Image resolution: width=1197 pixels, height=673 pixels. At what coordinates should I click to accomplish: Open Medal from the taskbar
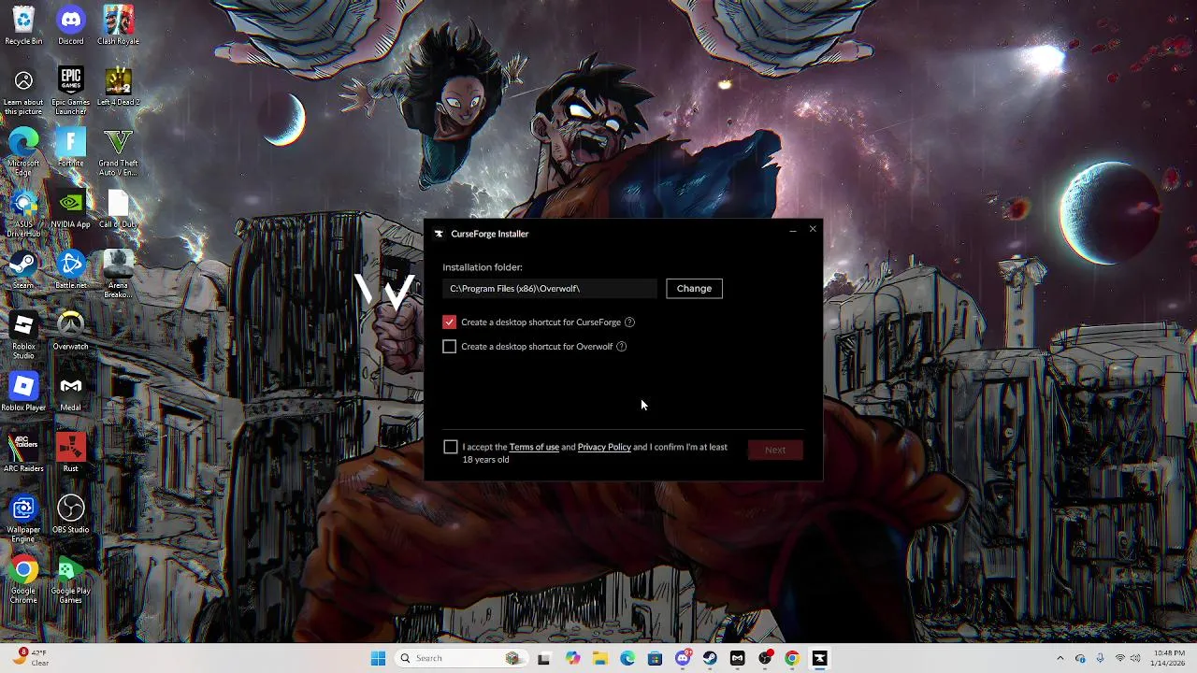tap(737, 658)
